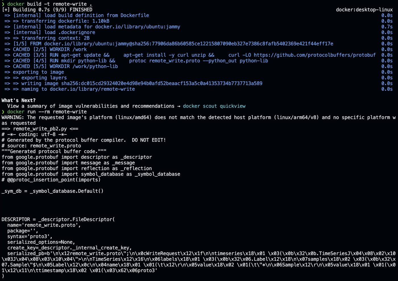398x281 pixels.
Task: Click the What's Next? heading
Action: [18, 100]
